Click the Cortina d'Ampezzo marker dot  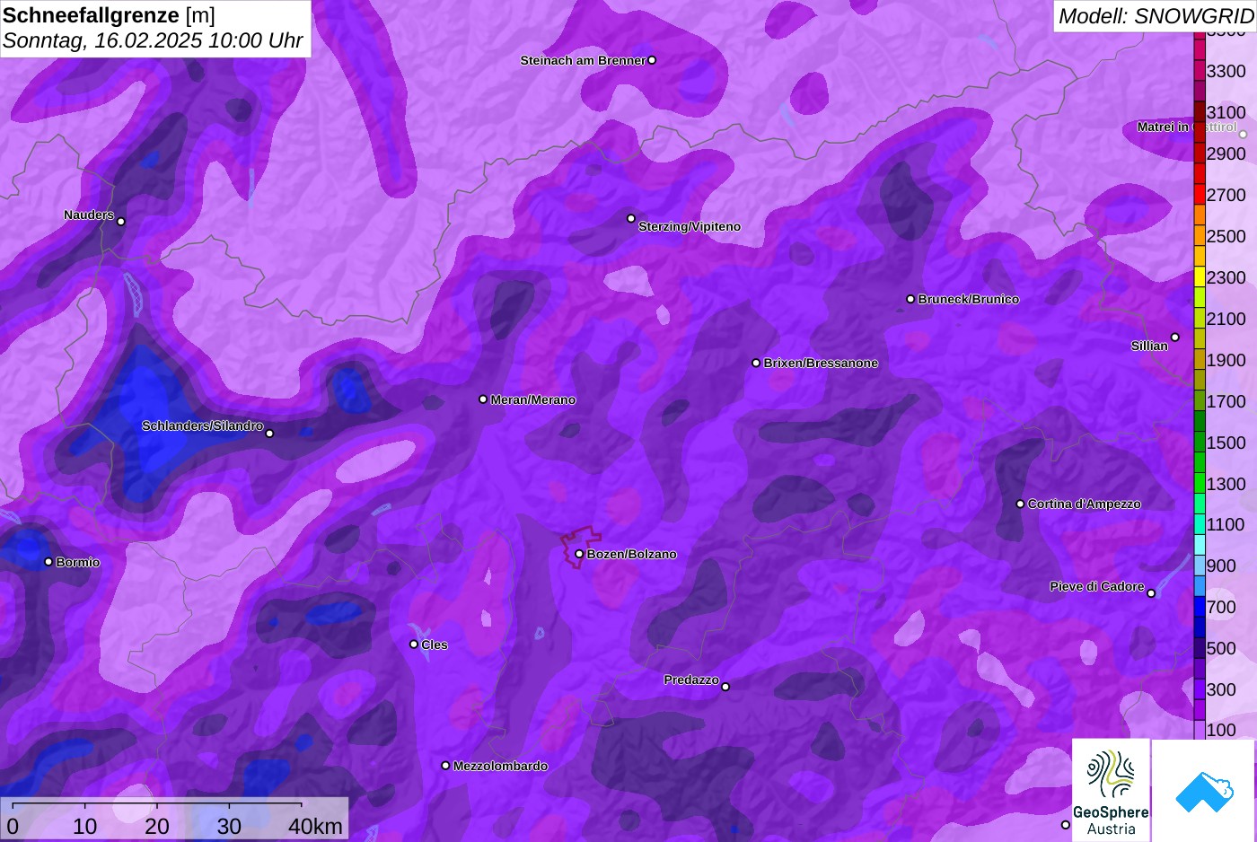1020,504
